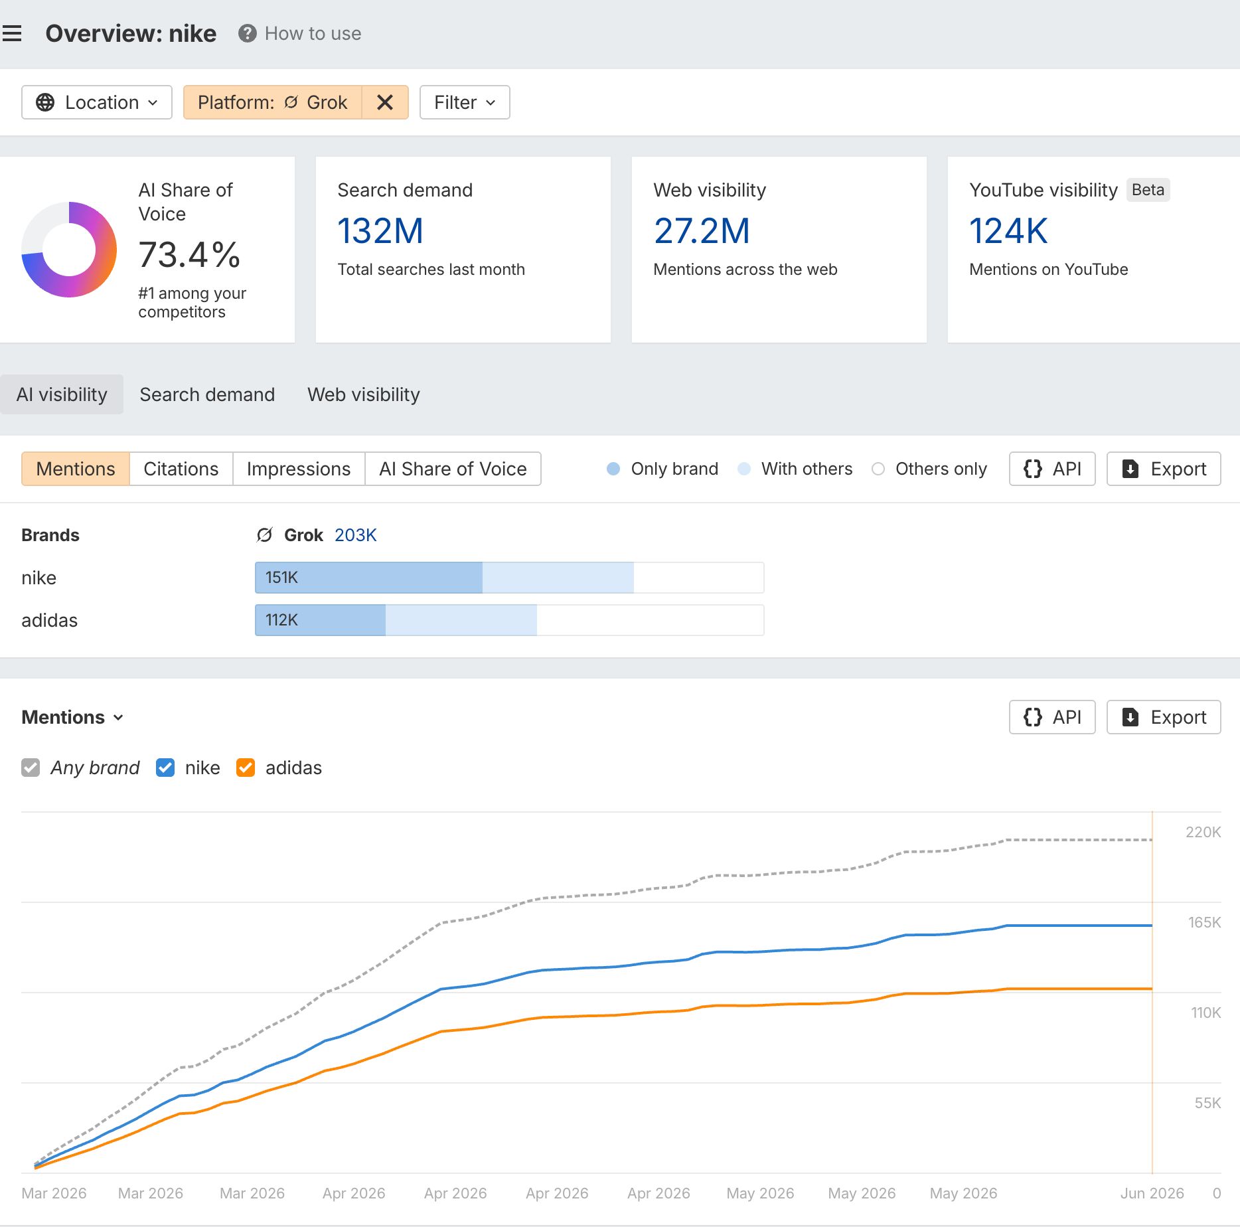Click the API braces icon in Brands section
Viewport: 1240px width, 1227px height.
[x=1032, y=469]
